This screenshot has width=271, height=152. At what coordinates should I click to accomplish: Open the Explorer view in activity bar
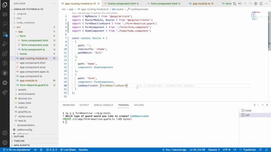(5, 5)
